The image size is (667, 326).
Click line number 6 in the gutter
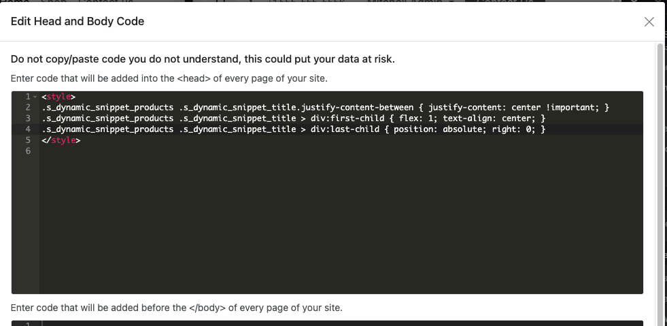point(28,151)
